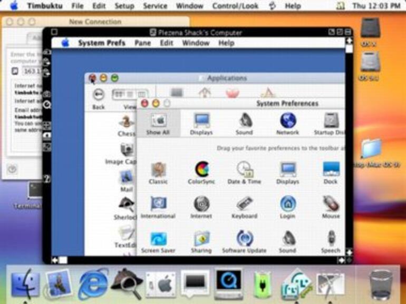The height and width of the screenshot is (304, 406).
Task: Click the remote window's vertical scroll thumb
Action: [x=349, y=49]
